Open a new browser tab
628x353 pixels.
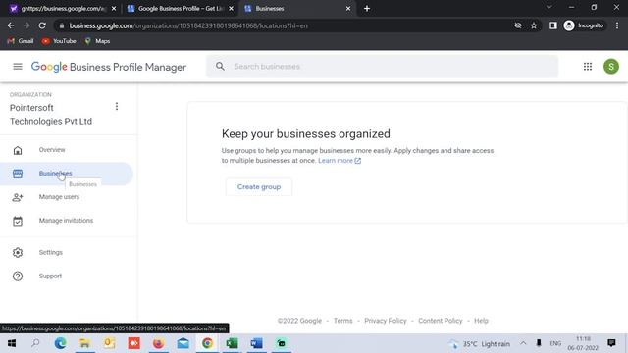pyautogui.click(x=367, y=9)
